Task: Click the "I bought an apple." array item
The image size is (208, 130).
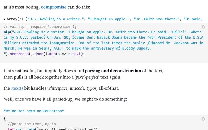Action: 110,19
